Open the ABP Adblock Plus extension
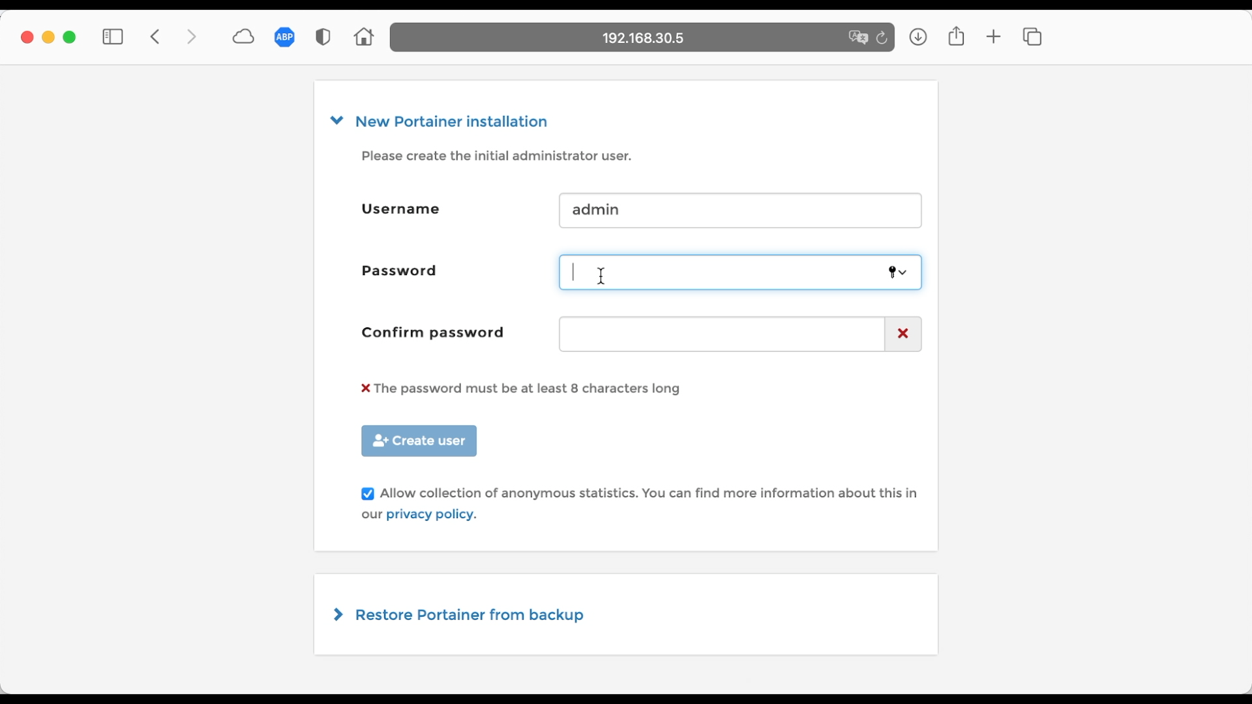The image size is (1252, 704). pyautogui.click(x=284, y=37)
